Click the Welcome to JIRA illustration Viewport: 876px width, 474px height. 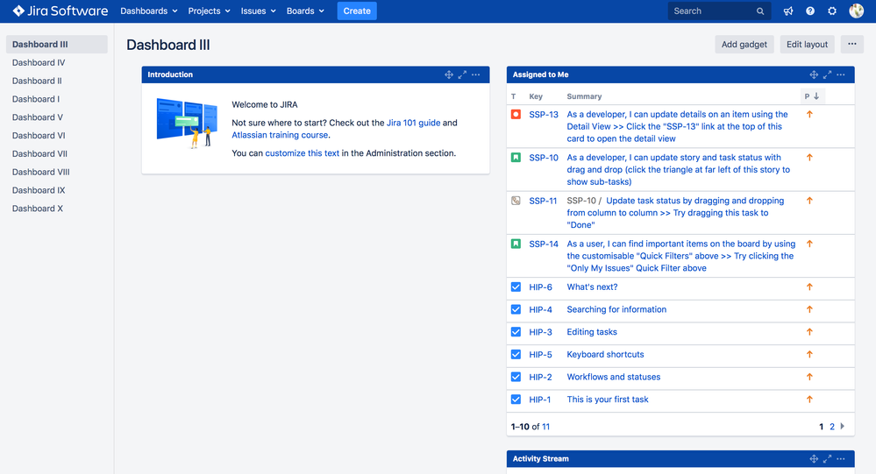coord(187,123)
